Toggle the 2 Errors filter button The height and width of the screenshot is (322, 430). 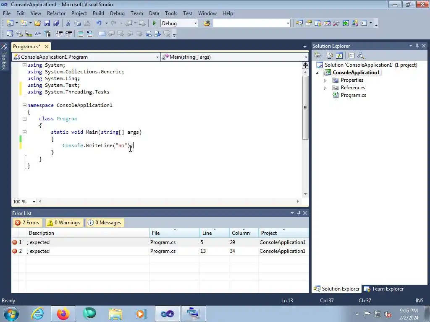coord(27,223)
